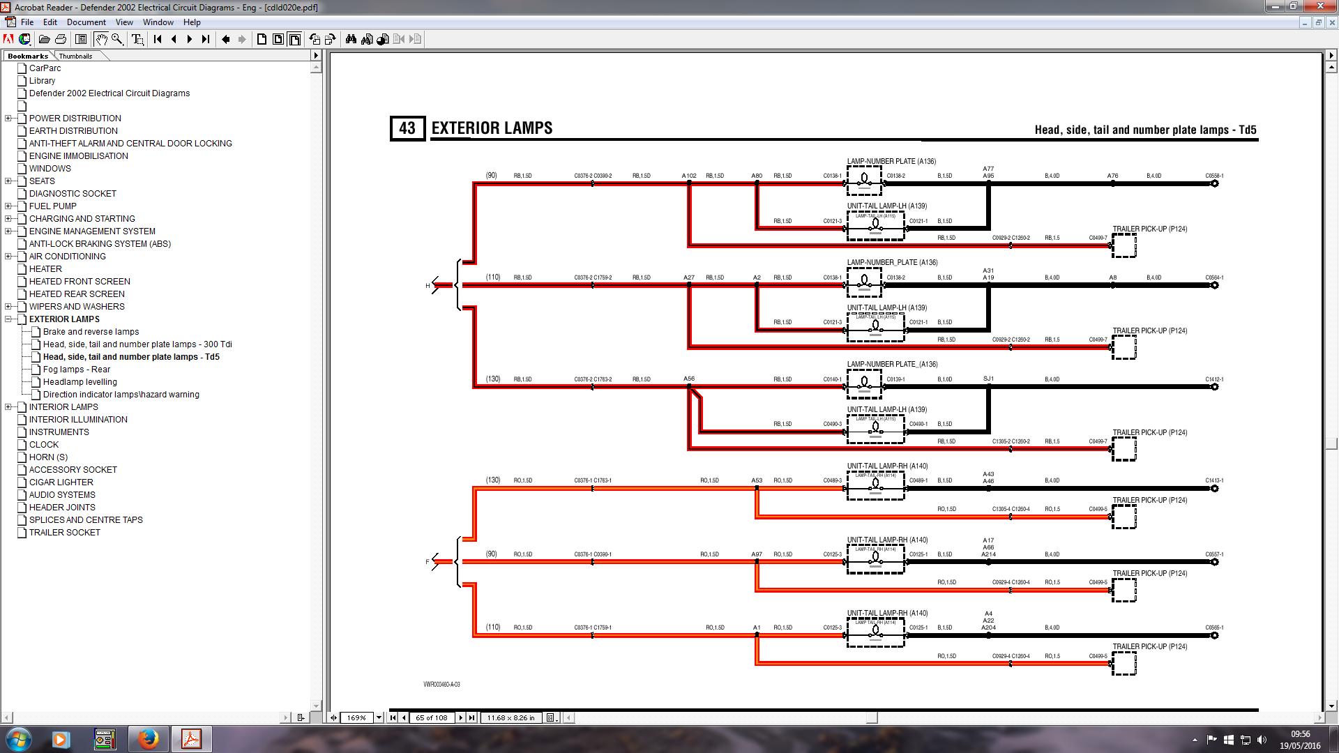Screen dimensions: 1339x753
Task: Open Fog lamps - Rear bookmark
Action: coord(77,370)
